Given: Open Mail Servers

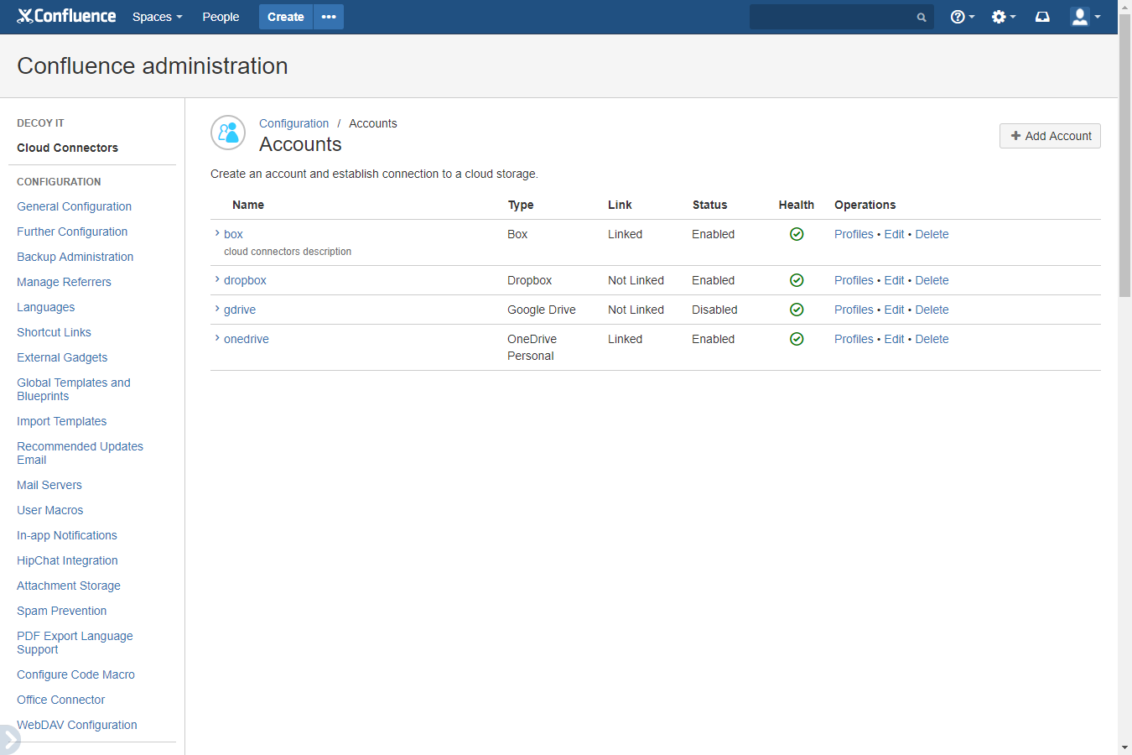Looking at the screenshot, I should 49,485.
